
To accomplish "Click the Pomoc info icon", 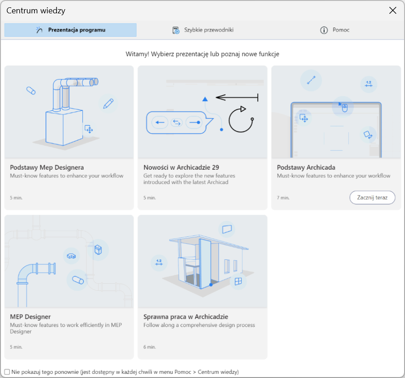I will (324, 30).
